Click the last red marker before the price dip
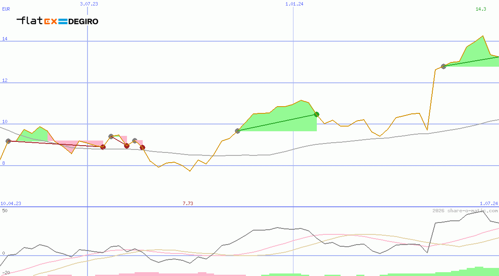Image resolution: width=499 pixels, height=276 pixels. coord(142,147)
